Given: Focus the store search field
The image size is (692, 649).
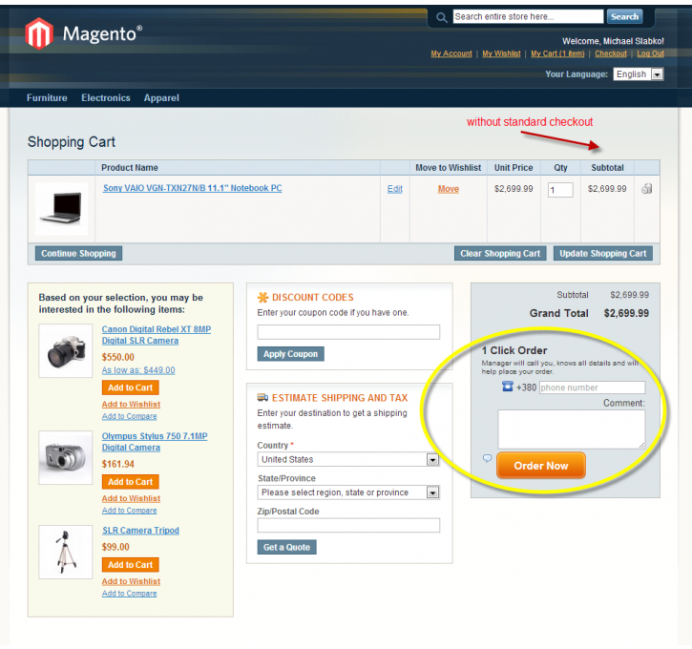Looking at the screenshot, I should [528, 17].
